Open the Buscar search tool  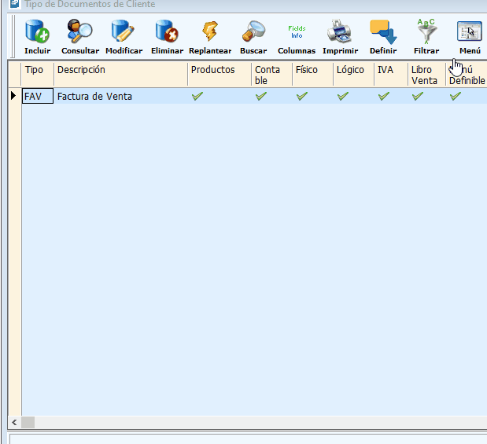click(253, 37)
